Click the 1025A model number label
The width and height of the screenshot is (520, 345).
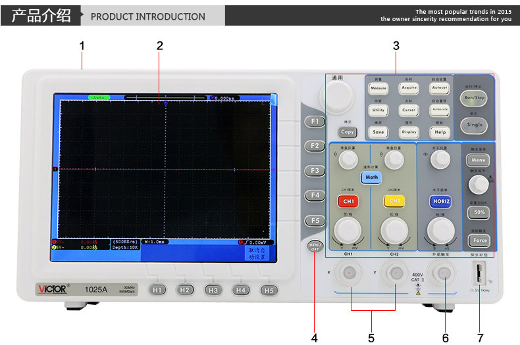click(x=96, y=290)
